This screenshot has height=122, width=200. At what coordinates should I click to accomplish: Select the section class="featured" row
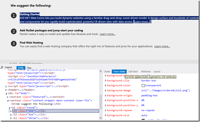point(37,97)
